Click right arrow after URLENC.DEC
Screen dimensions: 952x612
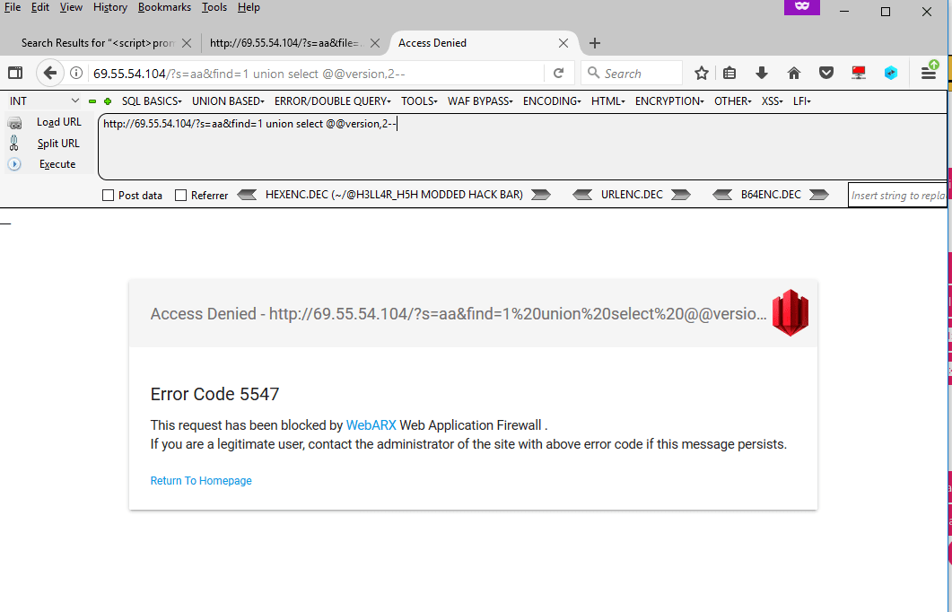(681, 195)
